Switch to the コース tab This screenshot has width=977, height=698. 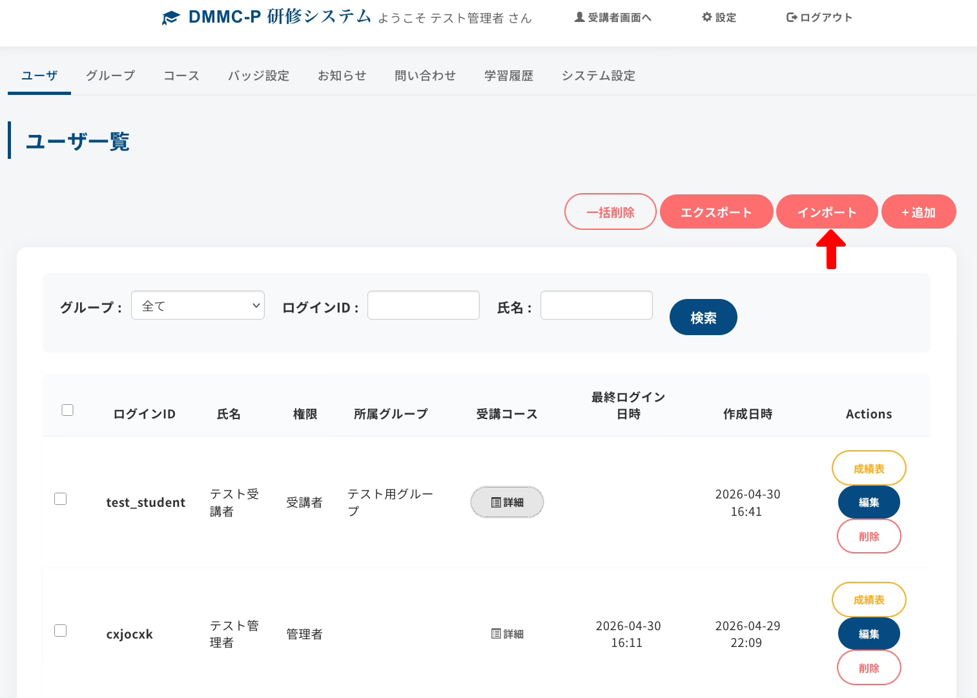click(181, 76)
